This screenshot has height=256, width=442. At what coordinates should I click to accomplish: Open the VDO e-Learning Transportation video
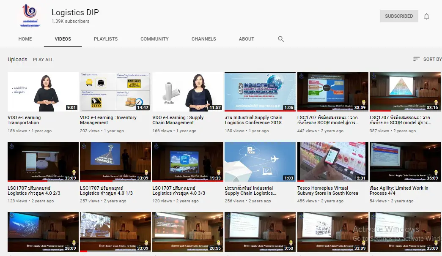point(43,91)
